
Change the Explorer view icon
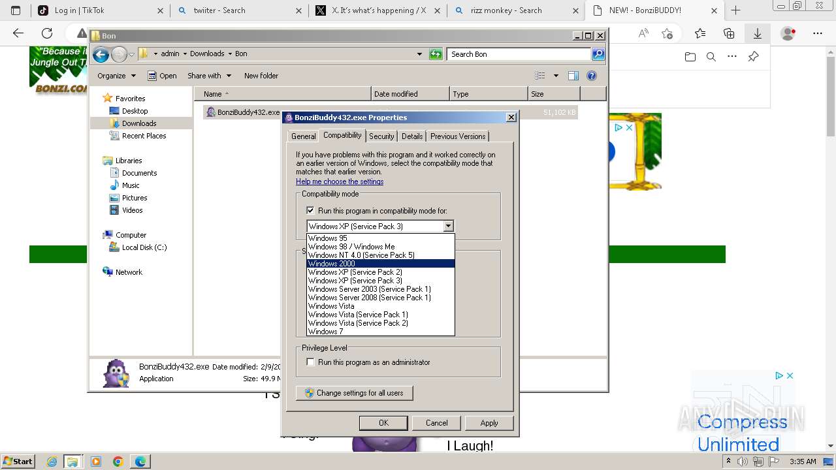tap(540, 76)
